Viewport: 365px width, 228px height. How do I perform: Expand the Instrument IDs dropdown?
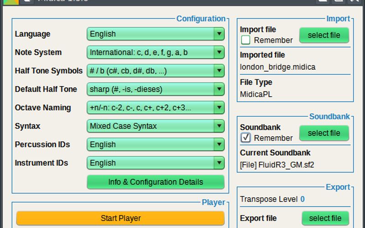click(155, 163)
